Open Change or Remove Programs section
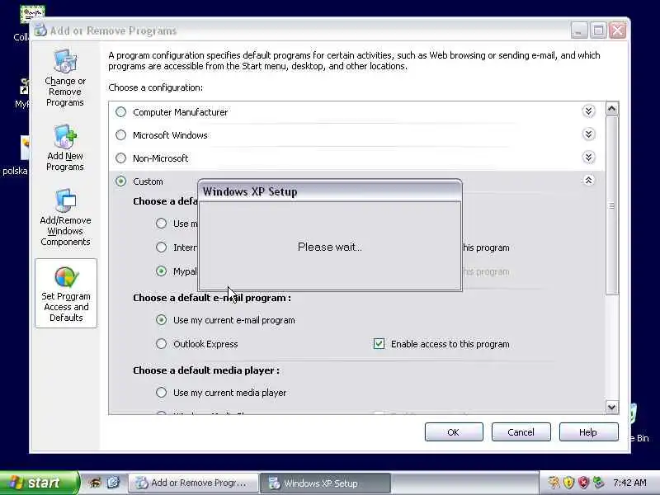Screen dimensions: 660x495 pos(65,78)
